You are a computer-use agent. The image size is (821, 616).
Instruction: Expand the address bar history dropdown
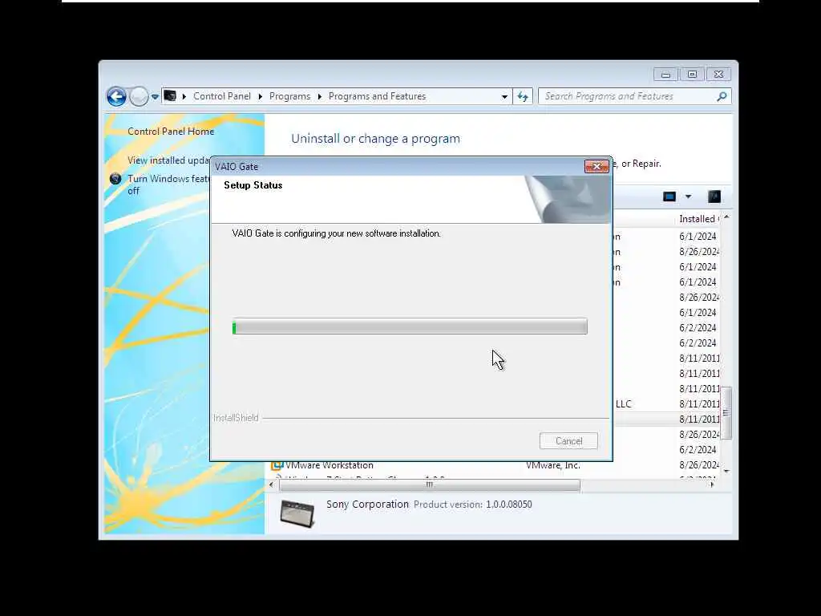pyautogui.click(x=504, y=96)
